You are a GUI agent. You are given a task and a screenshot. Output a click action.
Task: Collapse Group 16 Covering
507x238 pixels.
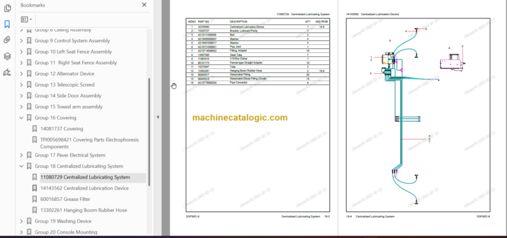click(21, 118)
